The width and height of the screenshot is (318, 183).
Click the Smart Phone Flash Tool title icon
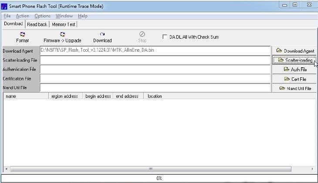(4, 6)
